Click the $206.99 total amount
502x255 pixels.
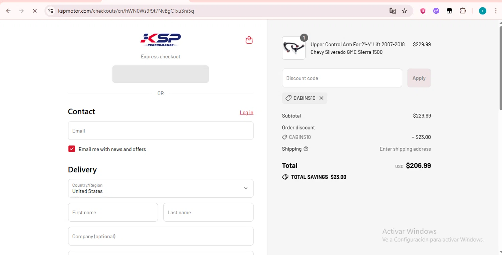tap(418, 166)
